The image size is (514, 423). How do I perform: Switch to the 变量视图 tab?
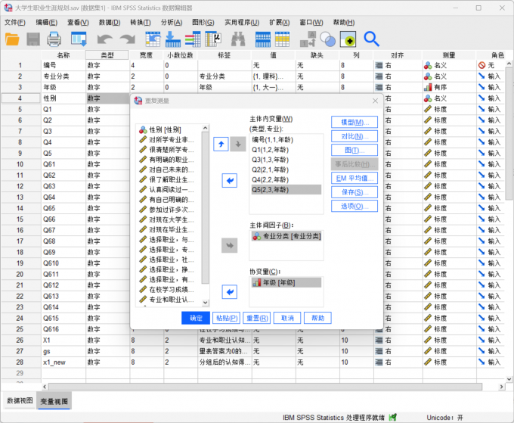(x=54, y=401)
